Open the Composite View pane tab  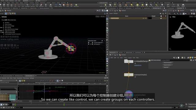24,8
